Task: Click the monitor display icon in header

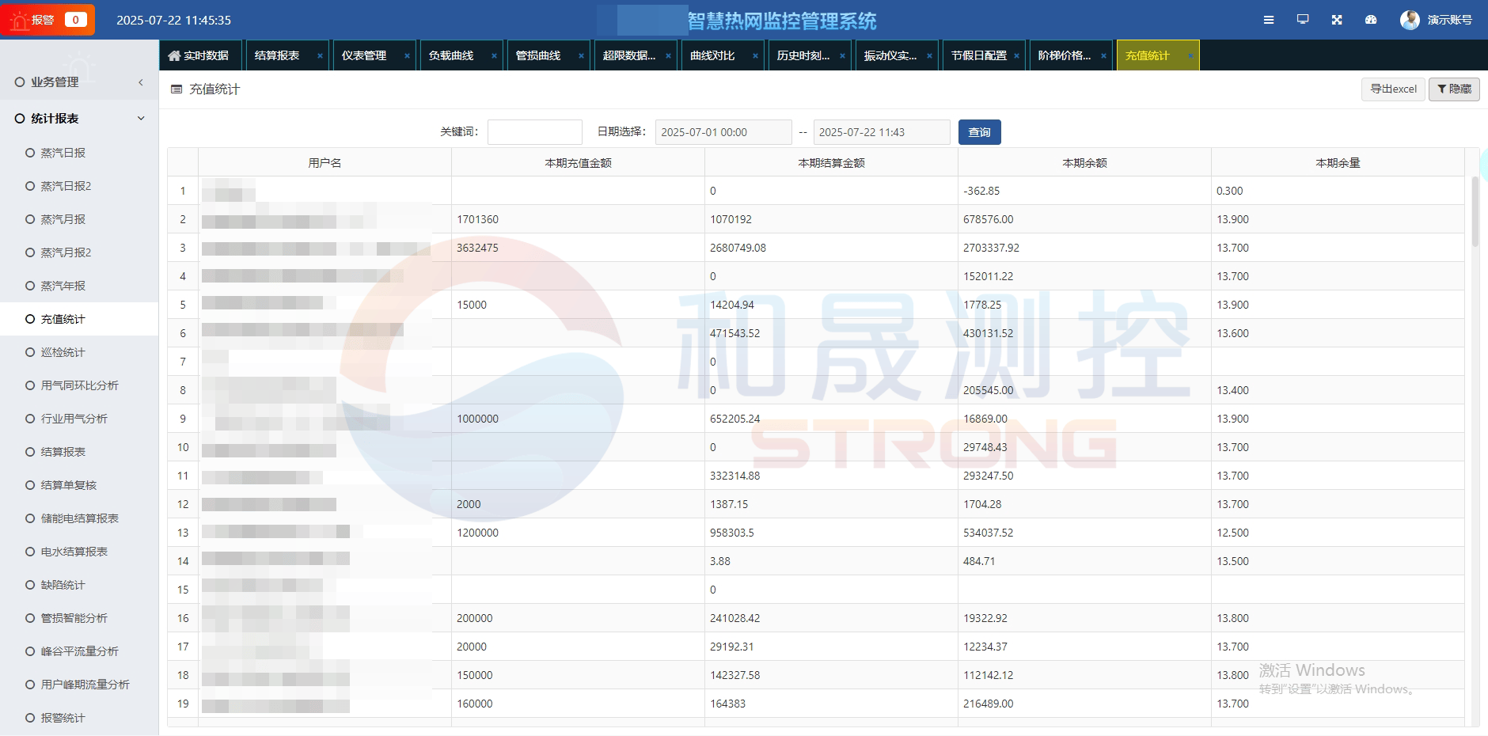Action: pyautogui.click(x=1303, y=20)
